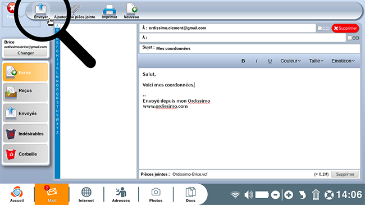Switch to the Docs tab in taskbar
Viewport: 365px width, 205px height.
[190, 194]
